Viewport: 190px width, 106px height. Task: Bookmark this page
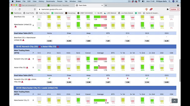pos(35,9)
